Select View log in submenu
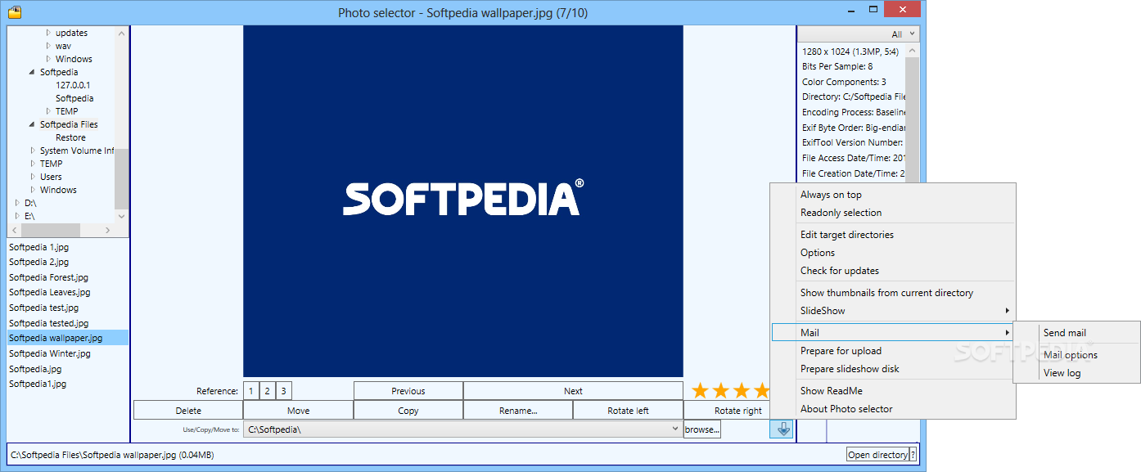Image resolution: width=1141 pixels, height=472 pixels. (1076, 373)
